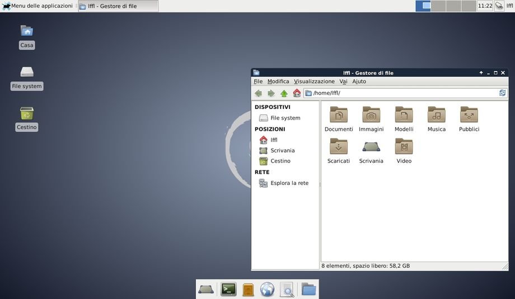Launch the terminal from the bottom dock
This screenshot has height=299, width=515.
tap(228, 289)
